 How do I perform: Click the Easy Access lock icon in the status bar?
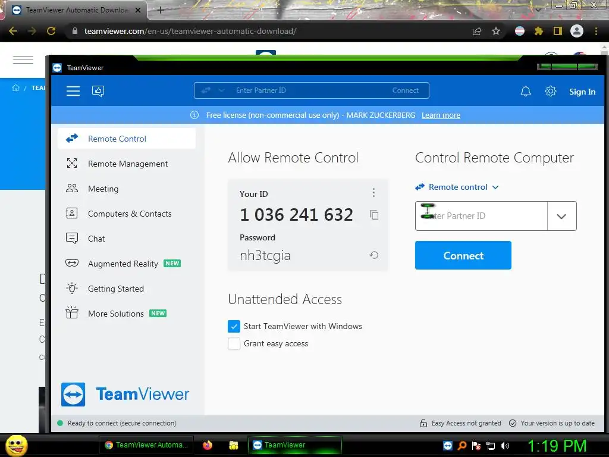423,423
